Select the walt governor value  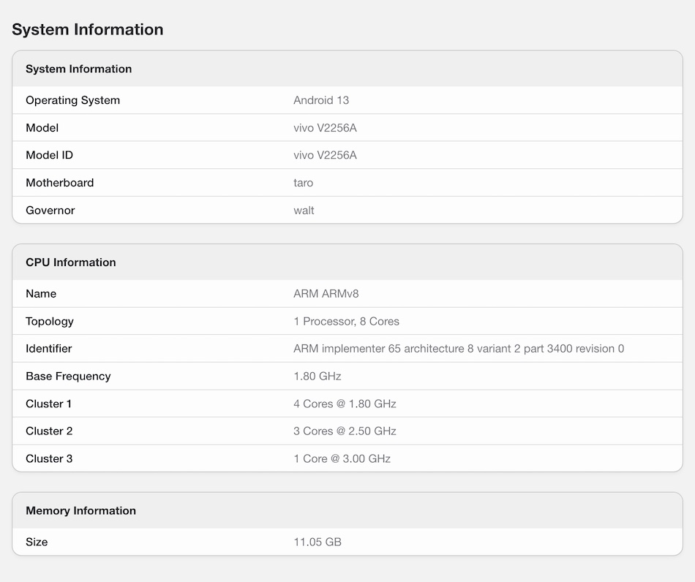point(304,211)
